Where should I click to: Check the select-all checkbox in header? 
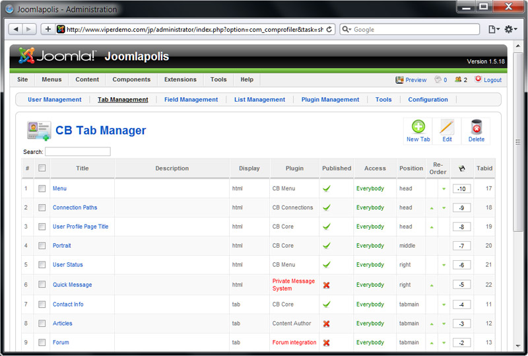[42, 168]
